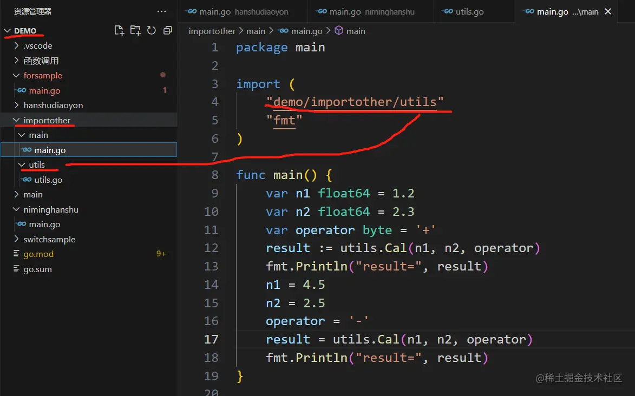The image size is (635, 396).
Task: Click the Go icon beside forsample main.go
Action: click(22, 90)
